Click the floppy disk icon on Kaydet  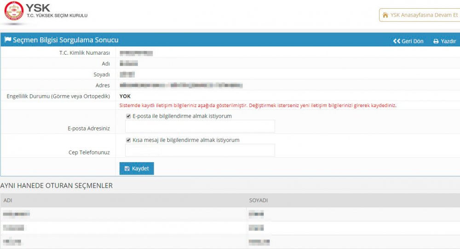point(127,169)
